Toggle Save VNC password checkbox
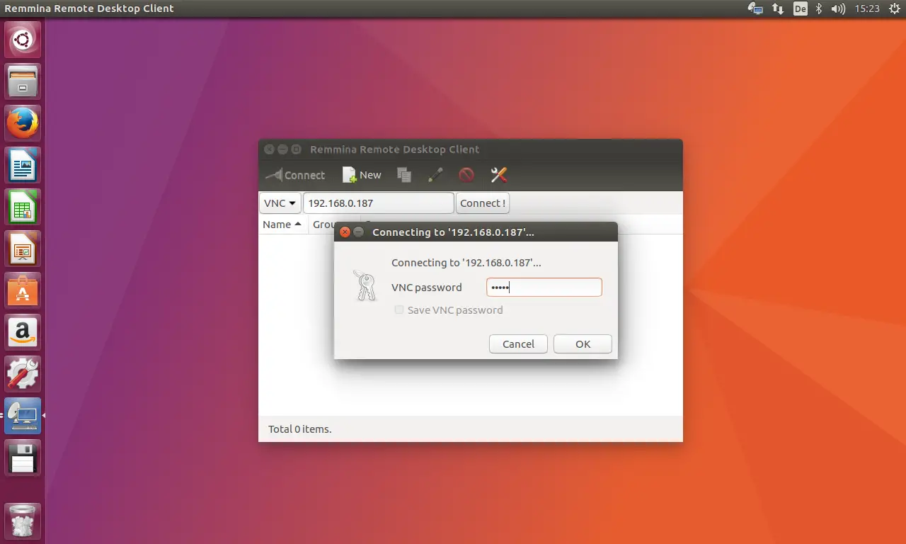 [x=399, y=310]
